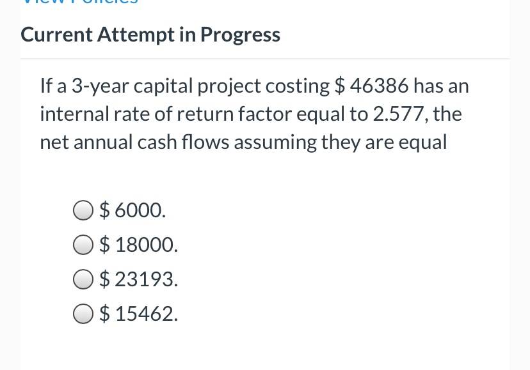Screen dimensions: 530x370
Task: Choose the $ 18000 radio option
Action: pyautogui.click(x=83, y=245)
